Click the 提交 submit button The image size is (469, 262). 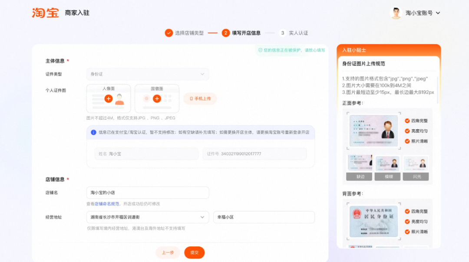(x=194, y=252)
